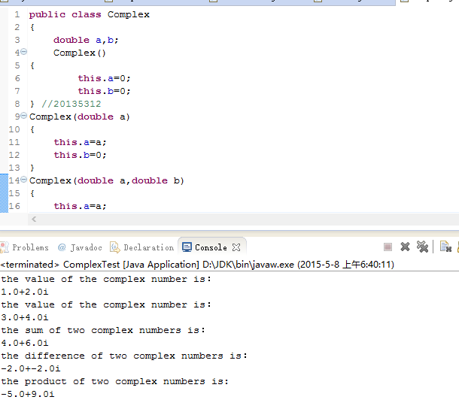The width and height of the screenshot is (459, 418).
Task: Click line number 8 in the gutter
Action: (17, 104)
